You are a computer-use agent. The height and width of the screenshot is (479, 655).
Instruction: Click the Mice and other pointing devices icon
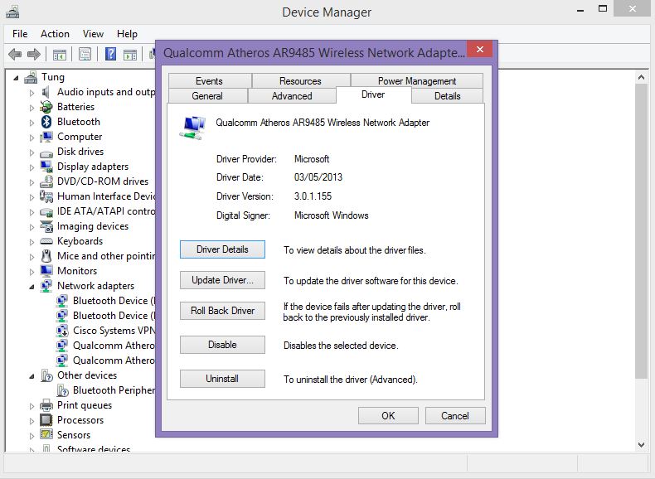46,256
